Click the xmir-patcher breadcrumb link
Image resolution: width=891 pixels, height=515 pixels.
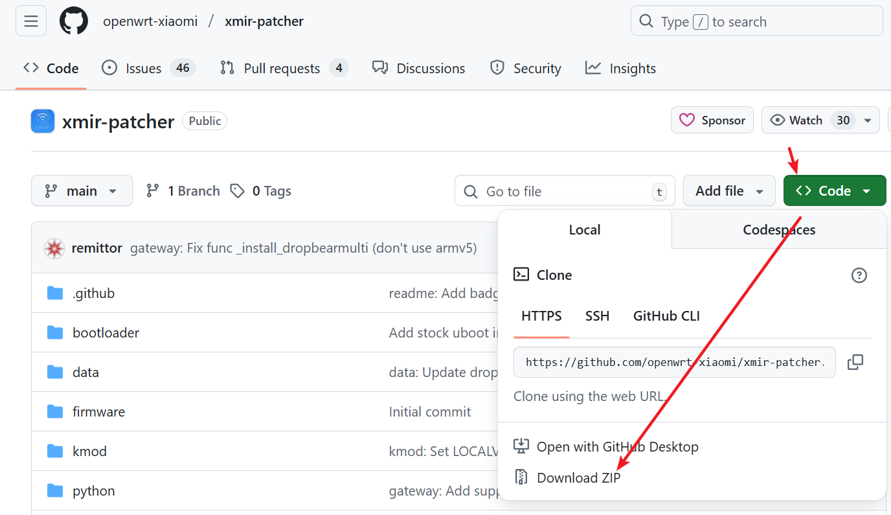pos(264,21)
